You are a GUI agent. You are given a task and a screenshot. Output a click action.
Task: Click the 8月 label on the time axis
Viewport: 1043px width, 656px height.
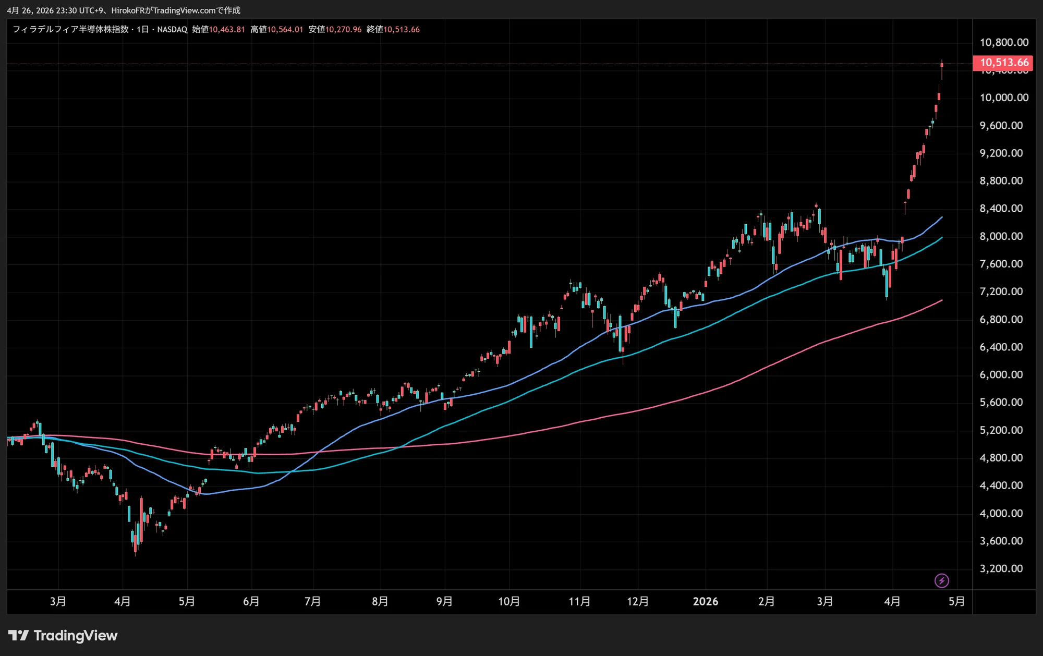tap(380, 601)
